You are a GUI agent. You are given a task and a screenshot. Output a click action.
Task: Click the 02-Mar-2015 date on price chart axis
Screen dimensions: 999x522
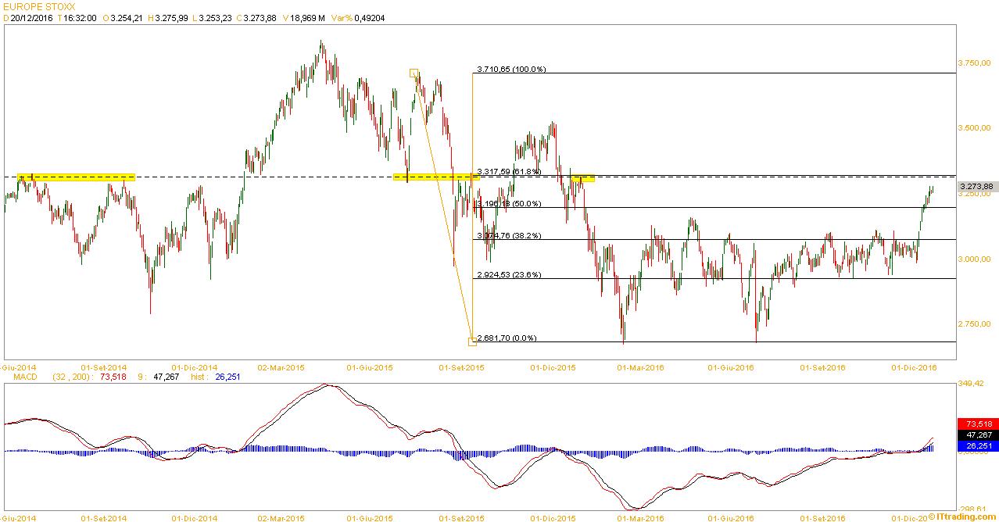point(281,366)
